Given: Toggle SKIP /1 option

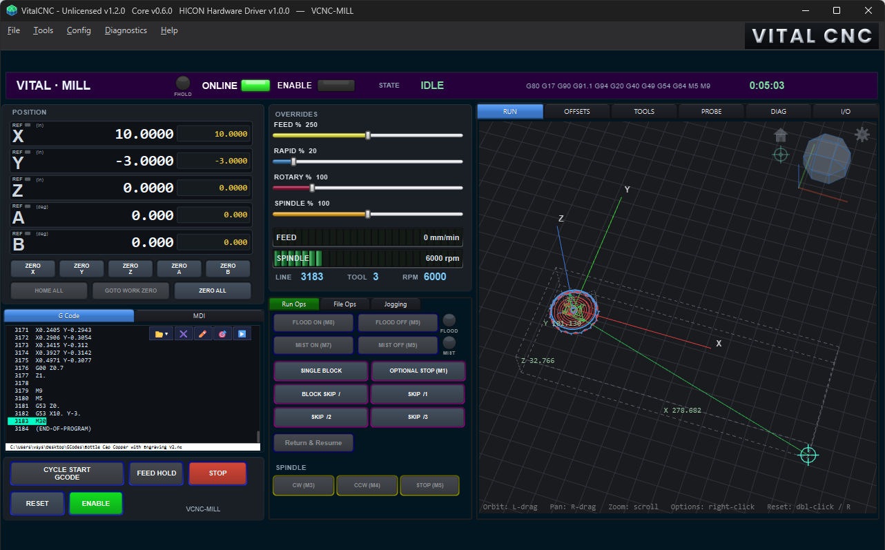Looking at the screenshot, I should click(418, 394).
